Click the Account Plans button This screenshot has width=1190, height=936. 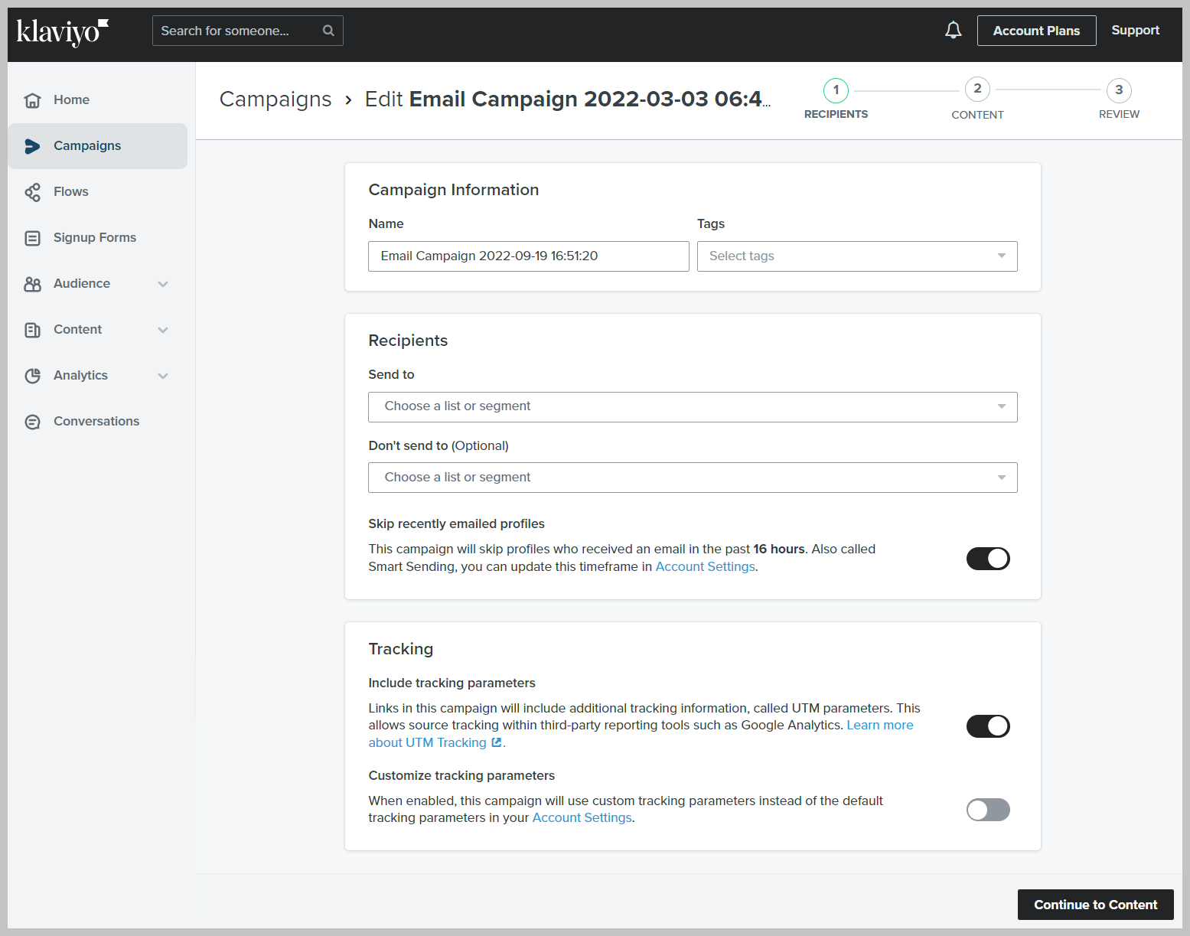click(1036, 31)
